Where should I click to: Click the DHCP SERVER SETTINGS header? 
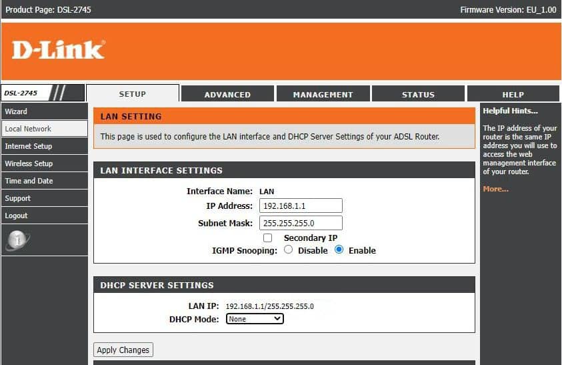[284, 285]
